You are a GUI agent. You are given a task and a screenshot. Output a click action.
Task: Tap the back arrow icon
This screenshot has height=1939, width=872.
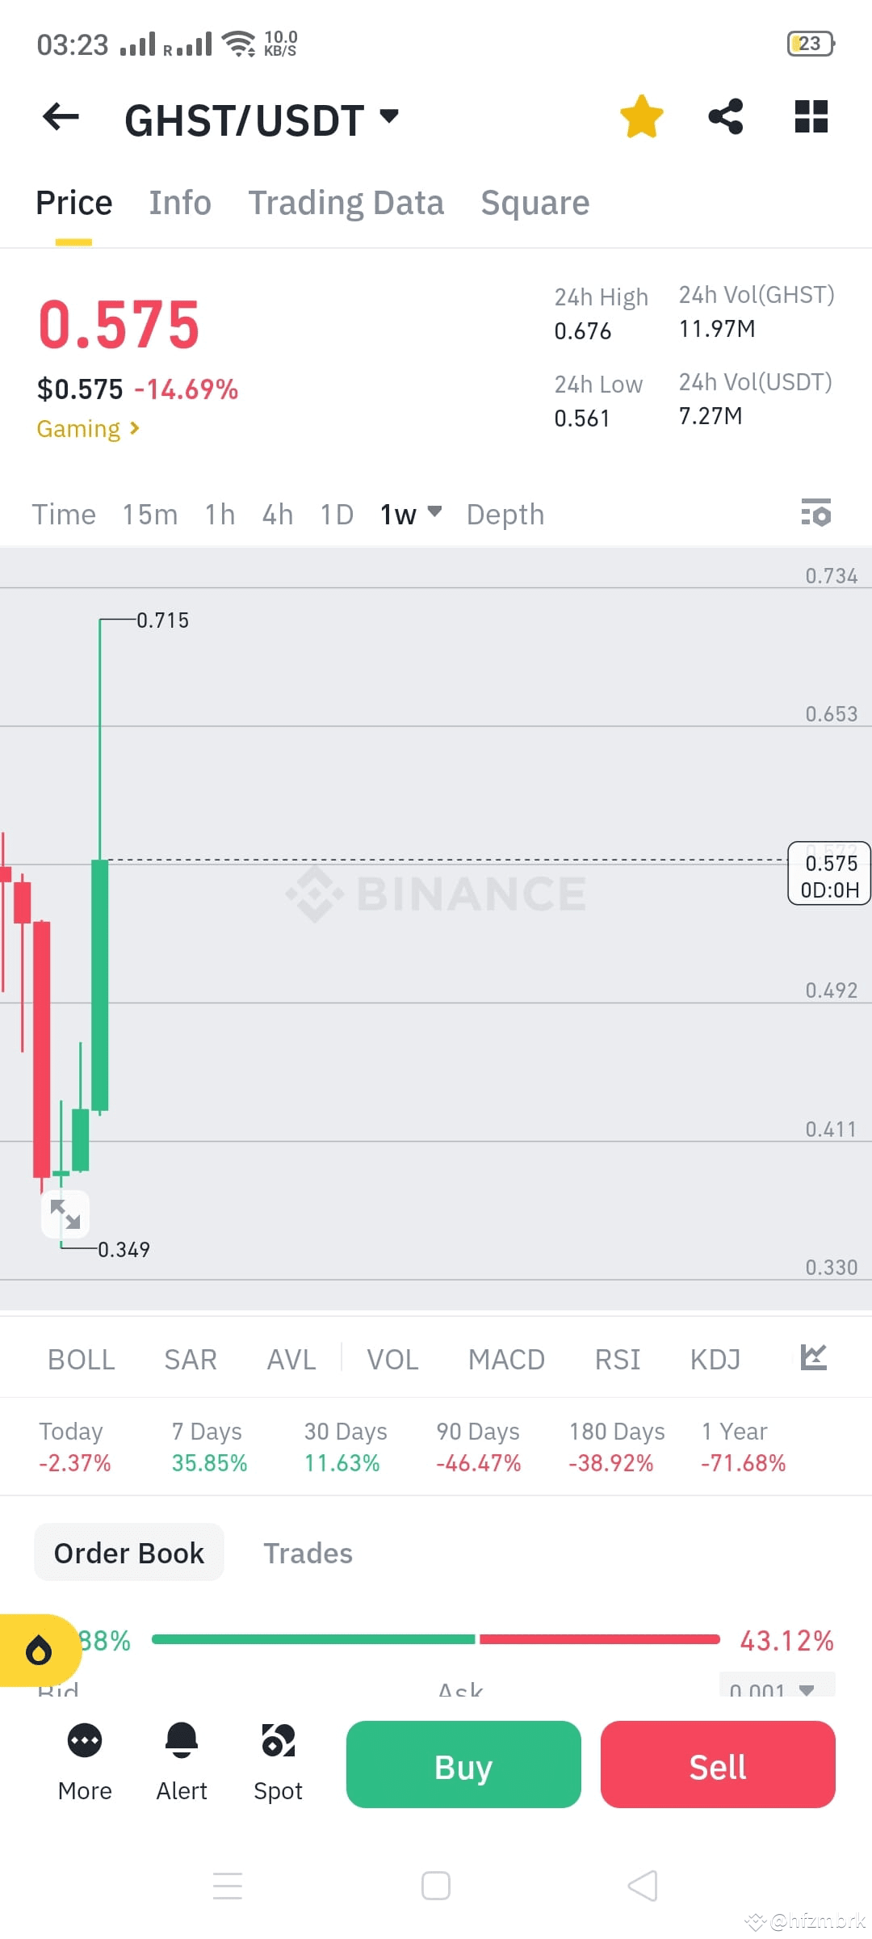61,117
